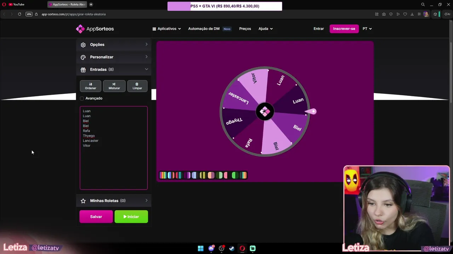
Task: Open the green app icon in the taskbar
Action: tap(253, 248)
